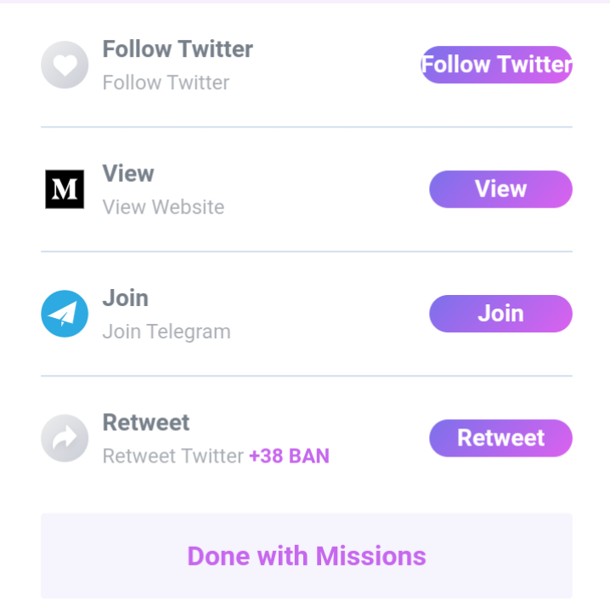Select the purple Retweet button
The image size is (610, 607).
500,438
